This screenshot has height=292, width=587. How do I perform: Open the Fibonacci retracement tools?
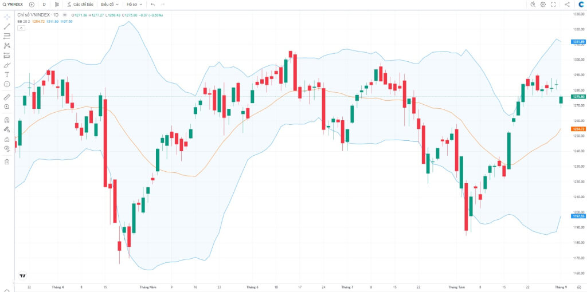click(x=7, y=36)
